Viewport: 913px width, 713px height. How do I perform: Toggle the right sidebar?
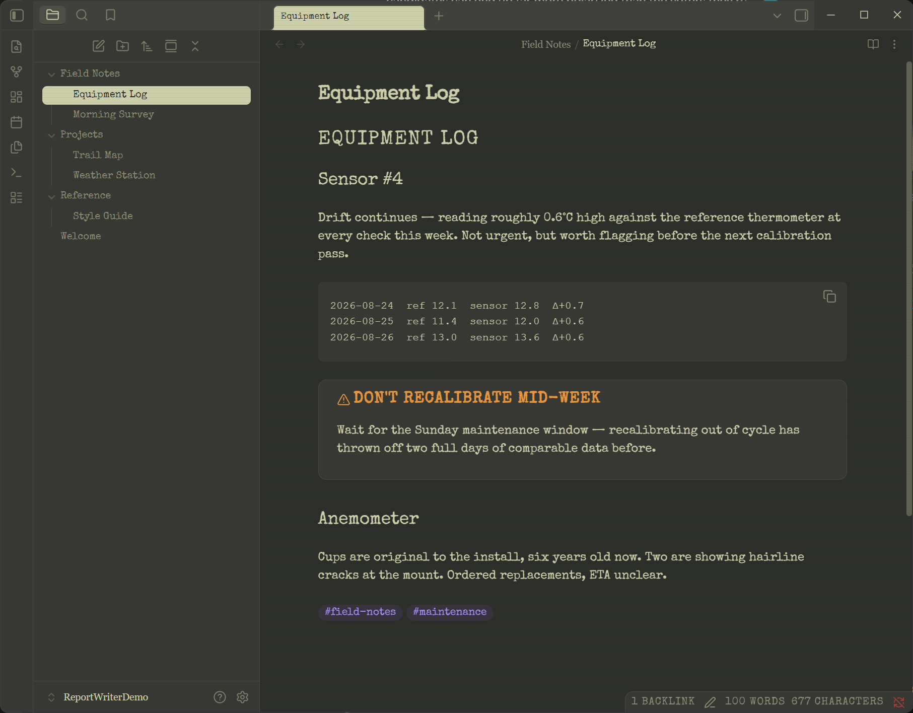point(801,16)
